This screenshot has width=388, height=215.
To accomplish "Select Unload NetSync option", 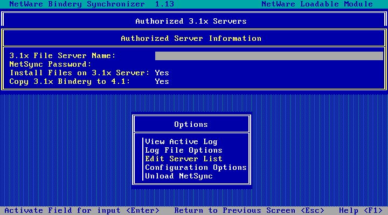I will click(179, 176).
